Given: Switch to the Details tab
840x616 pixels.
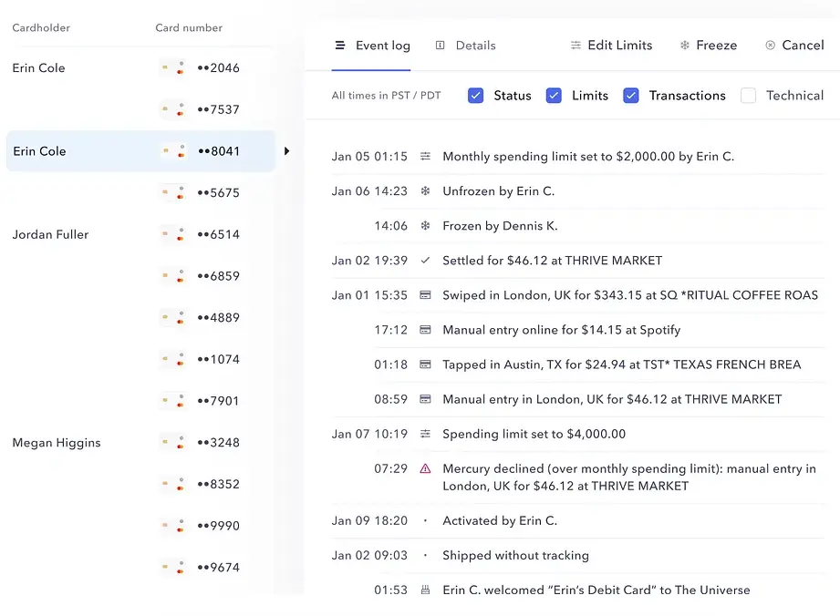Looking at the screenshot, I should (x=466, y=46).
